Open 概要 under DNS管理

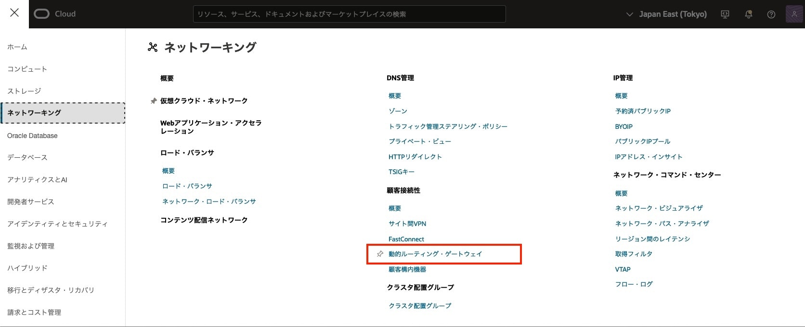[x=395, y=96]
